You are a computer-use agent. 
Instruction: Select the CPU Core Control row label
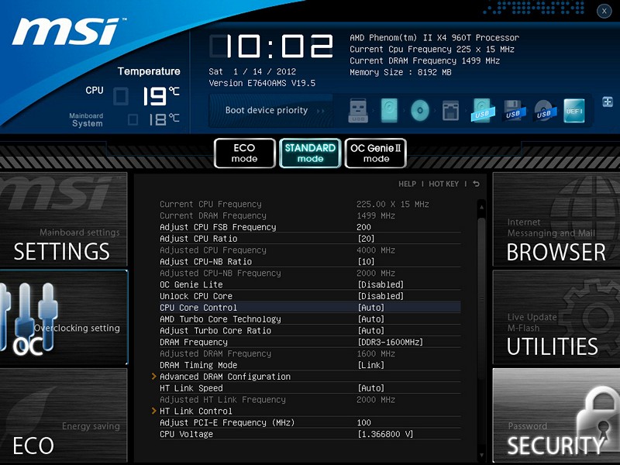(198, 307)
